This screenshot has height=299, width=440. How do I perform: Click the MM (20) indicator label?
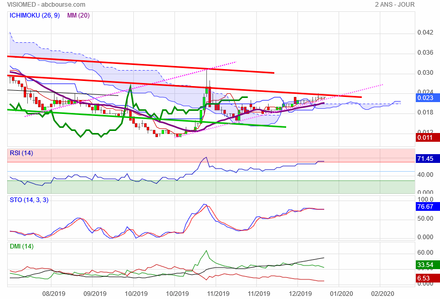78,15
